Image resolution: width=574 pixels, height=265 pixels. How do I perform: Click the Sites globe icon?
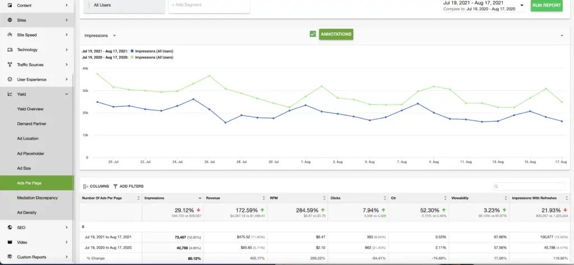[10, 20]
